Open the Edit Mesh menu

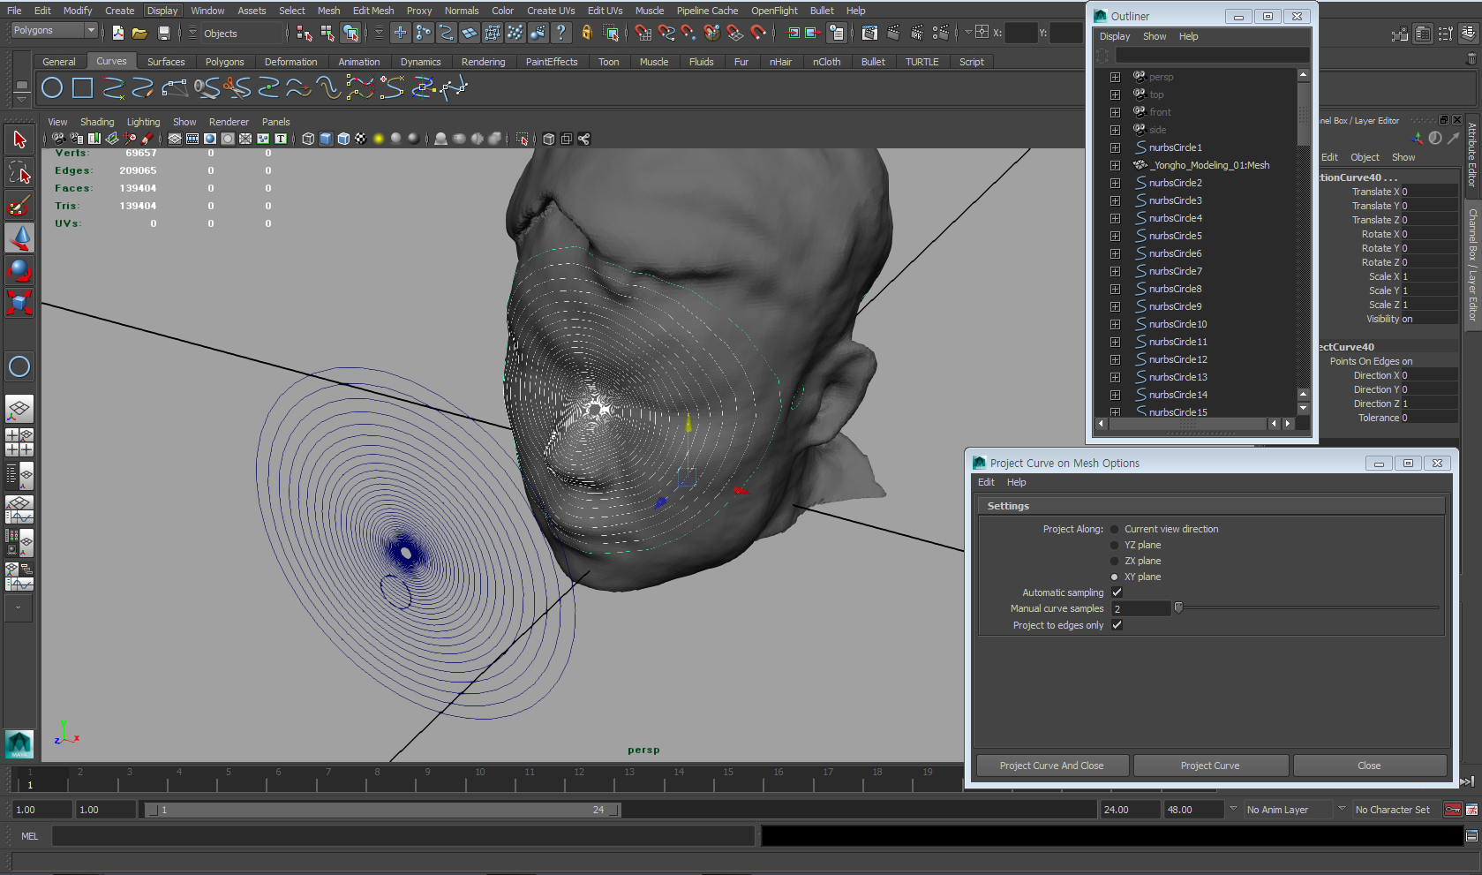tap(373, 11)
